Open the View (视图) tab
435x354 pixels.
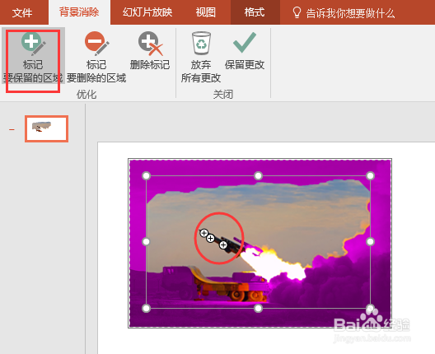coord(206,12)
